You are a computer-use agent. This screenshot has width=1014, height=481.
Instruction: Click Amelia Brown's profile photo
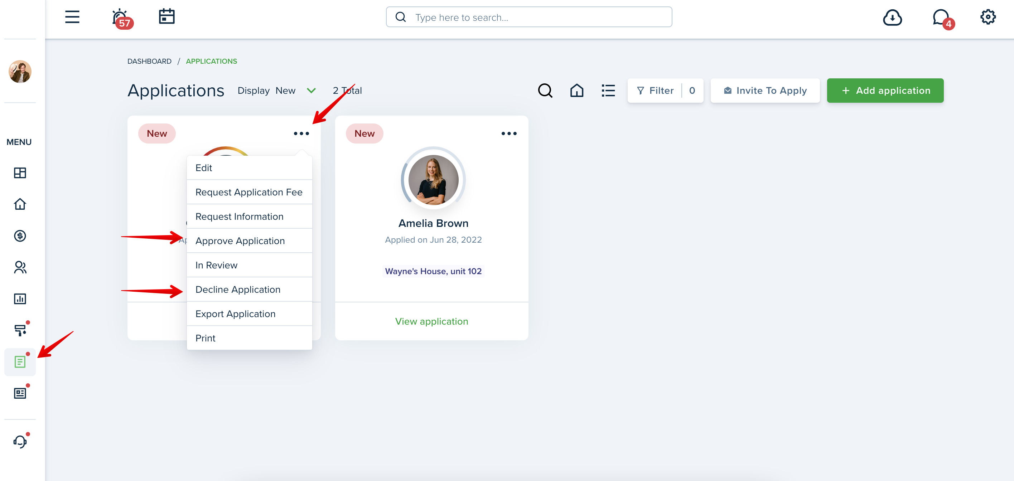point(433,179)
